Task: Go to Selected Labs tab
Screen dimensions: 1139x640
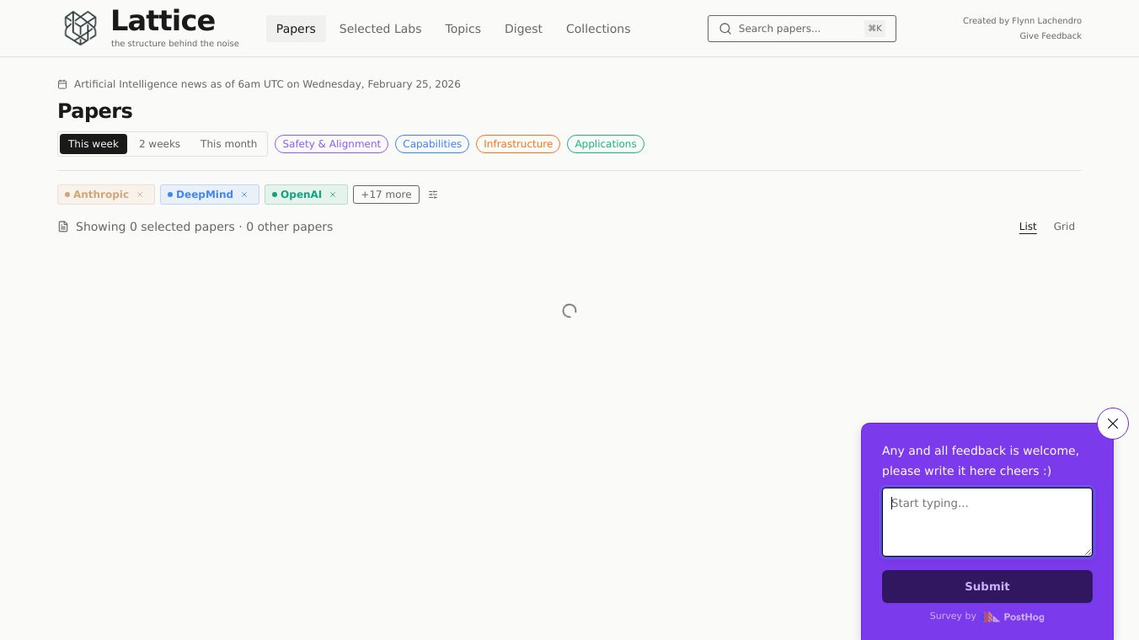Action: point(381,29)
